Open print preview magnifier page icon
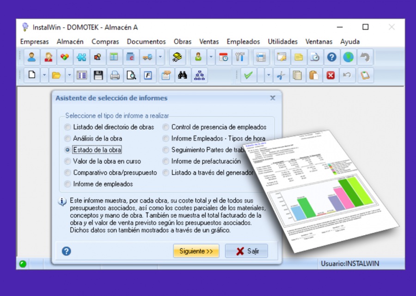This screenshot has height=296, width=416. pyautogui.click(x=131, y=76)
